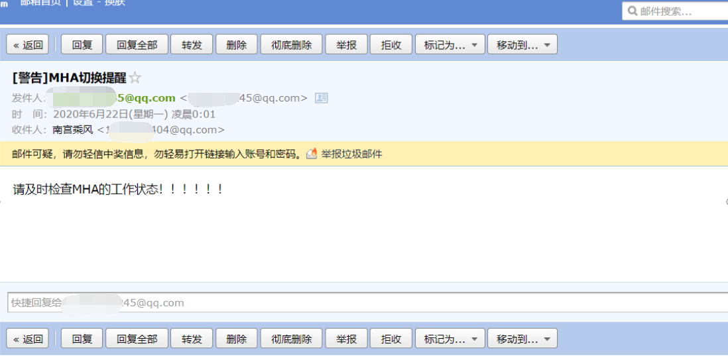The height and width of the screenshot is (360, 728).
Task: Report the email with the top 举报 button
Action: pos(346,44)
